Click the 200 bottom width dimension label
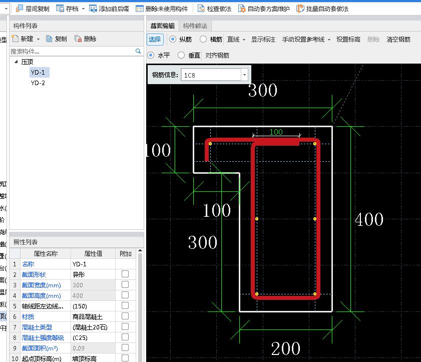The image size is (421, 362). 285,348
